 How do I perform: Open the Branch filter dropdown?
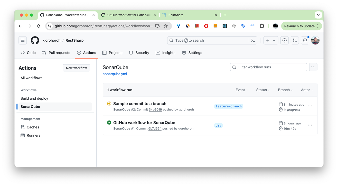coord(285,90)
